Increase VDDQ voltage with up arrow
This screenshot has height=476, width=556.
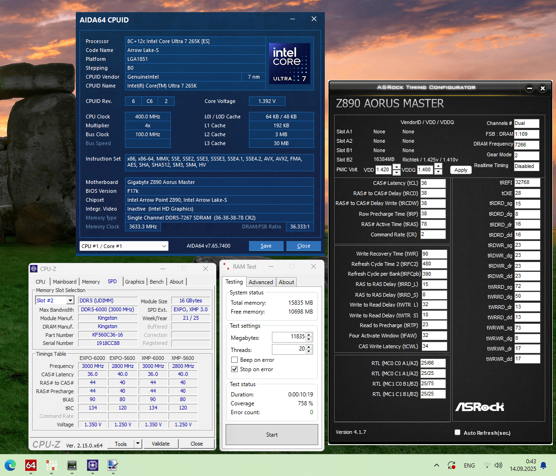click(x=438, y=166)
